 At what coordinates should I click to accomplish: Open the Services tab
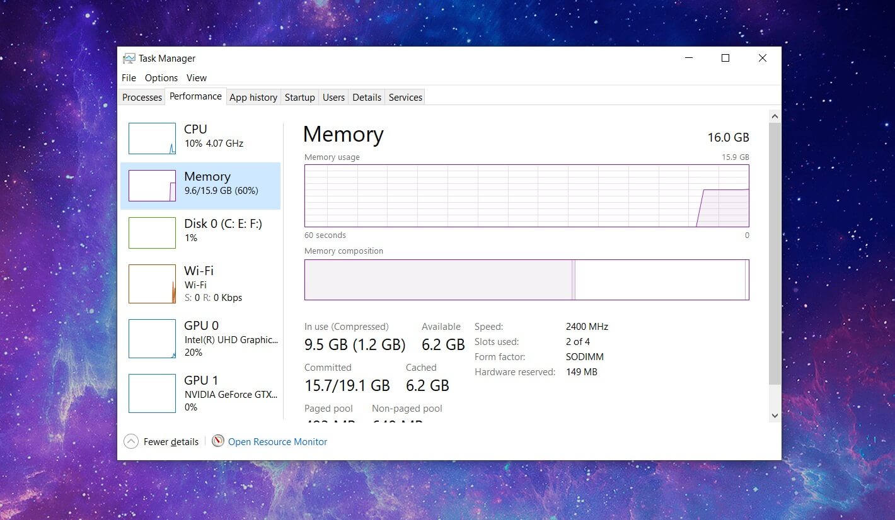coord(405,97)
